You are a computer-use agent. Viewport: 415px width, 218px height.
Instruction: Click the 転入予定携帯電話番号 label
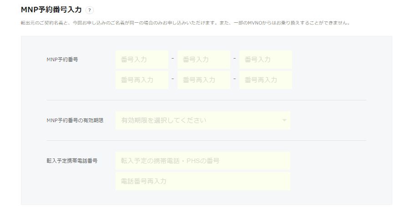[72, 161]
